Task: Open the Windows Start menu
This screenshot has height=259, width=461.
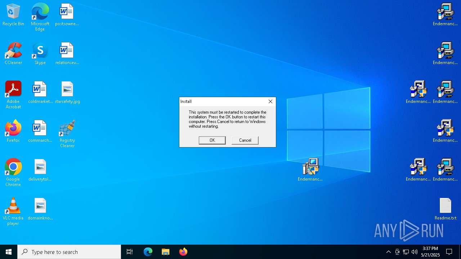Action: click(x=9, y=252)
